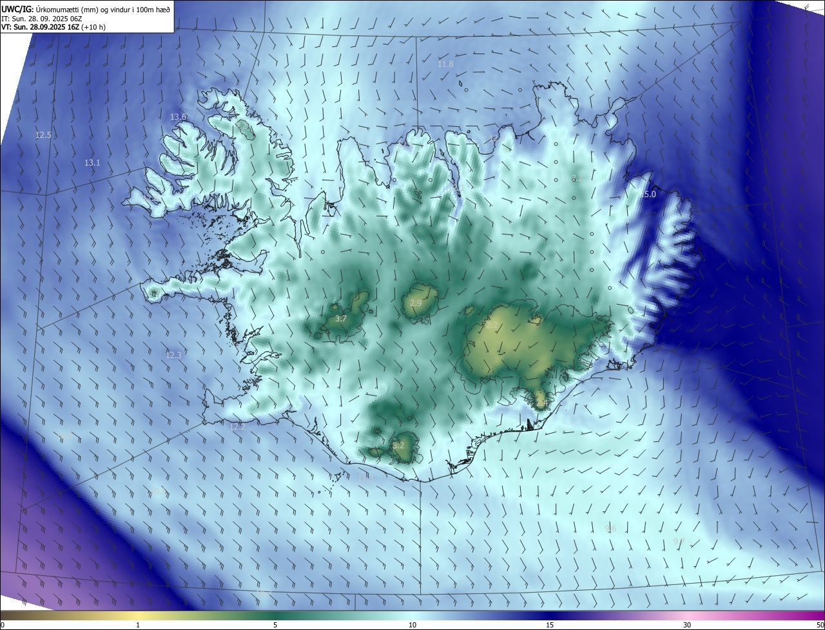The width and height of the screenshot is (825, 630).
Task: Click the colorbar tick label 5
Action: 275,625
